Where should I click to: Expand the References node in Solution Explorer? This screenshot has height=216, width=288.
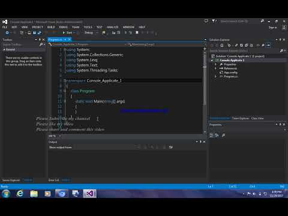click(x=215, y=68)
